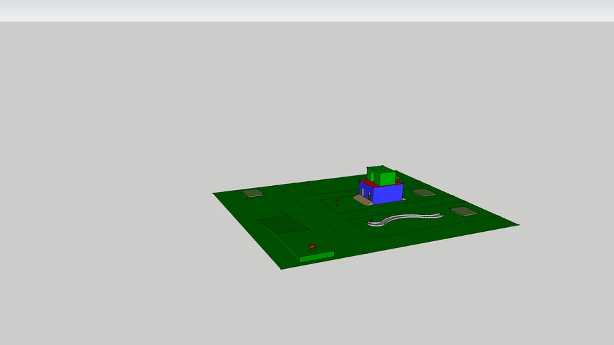Click the terrain's front bottom corner
The image size is (614, 345).
[283, 268]
